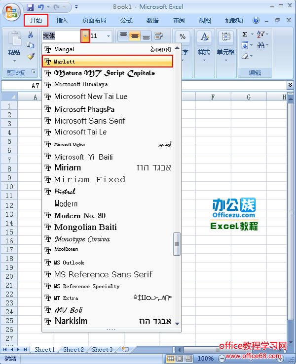
Task: Click the Name Box showing A7
Action: point(21,86)
